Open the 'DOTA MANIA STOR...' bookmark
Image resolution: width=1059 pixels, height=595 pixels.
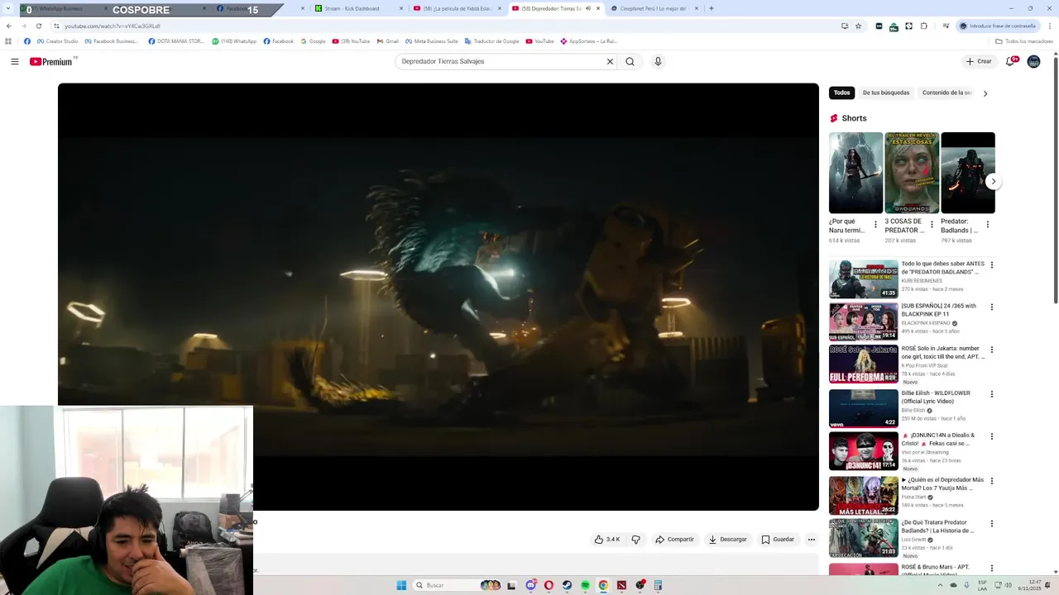pos(176,41)
